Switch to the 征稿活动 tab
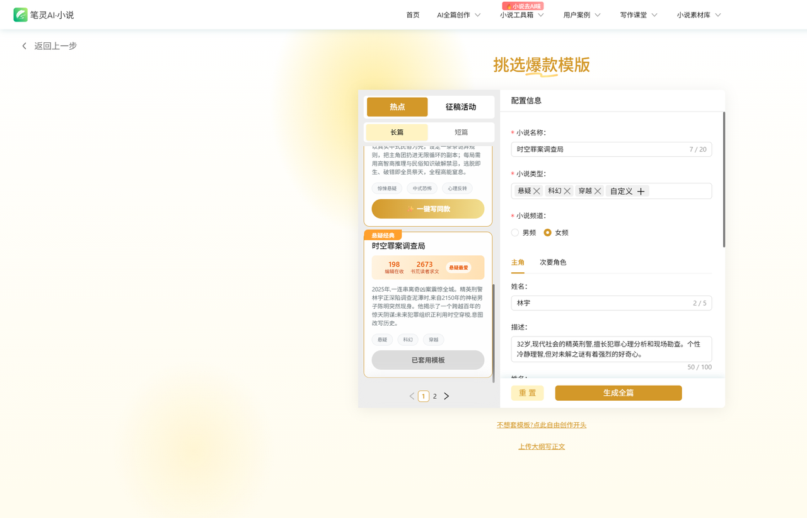807x518 pixels. coord(461,107)
